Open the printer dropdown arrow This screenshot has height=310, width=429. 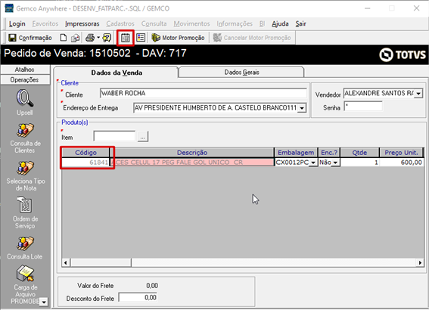[98, 38]
